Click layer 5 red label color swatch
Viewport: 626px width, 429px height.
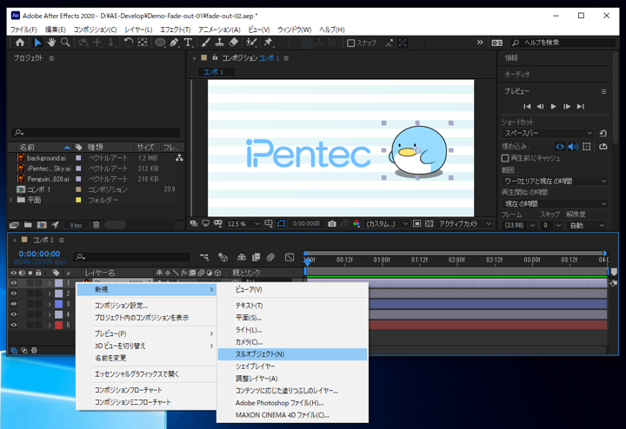(59, 325)
